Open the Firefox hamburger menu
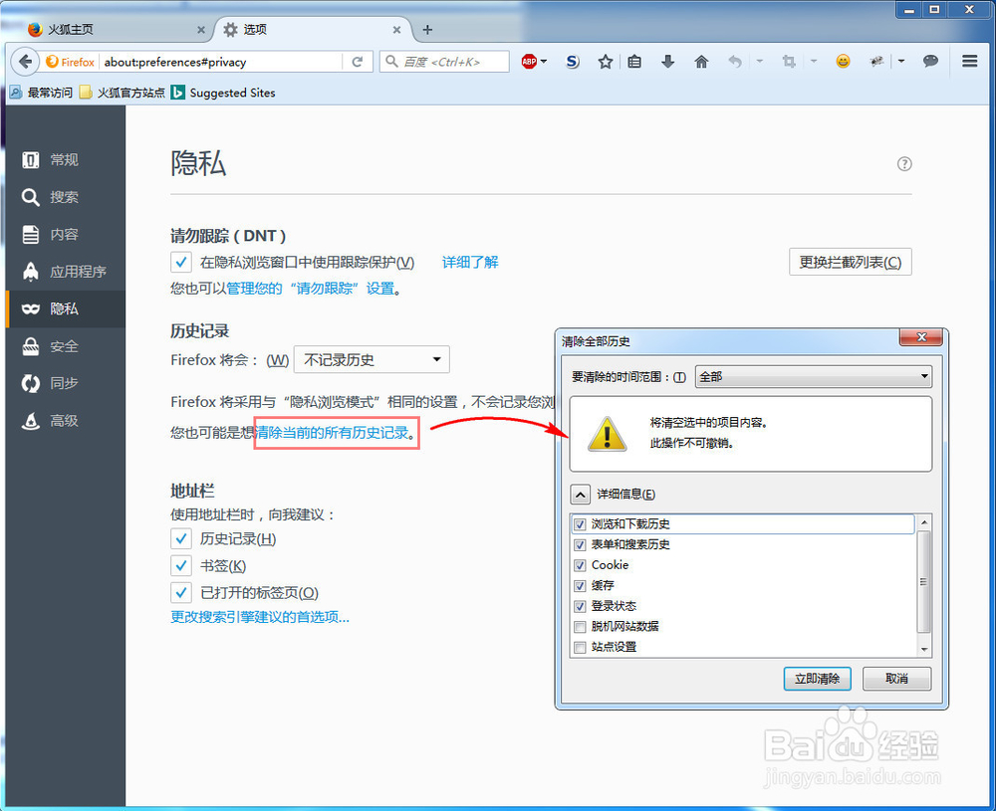Viewport: 996px width, 811px height. (969, 61)
